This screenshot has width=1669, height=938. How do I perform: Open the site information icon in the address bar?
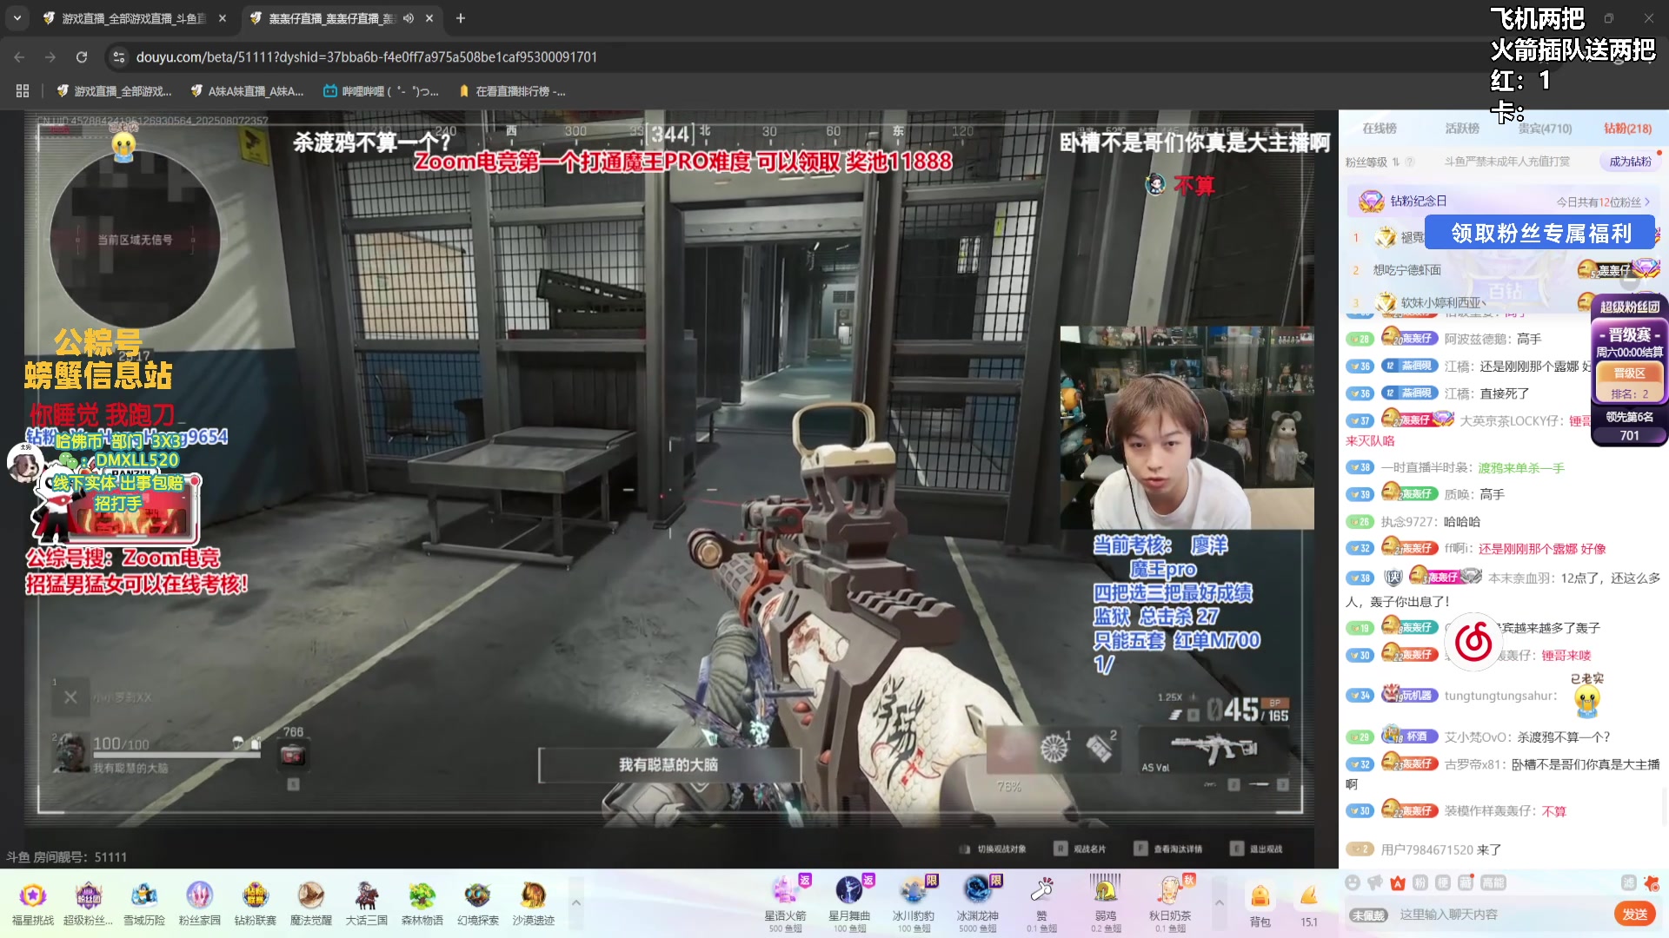coord(119,57)
